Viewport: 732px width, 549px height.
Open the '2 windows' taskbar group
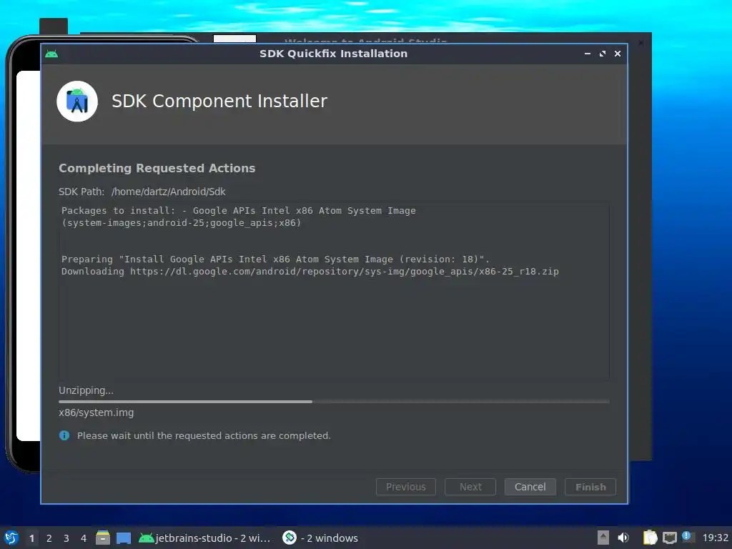320,538
